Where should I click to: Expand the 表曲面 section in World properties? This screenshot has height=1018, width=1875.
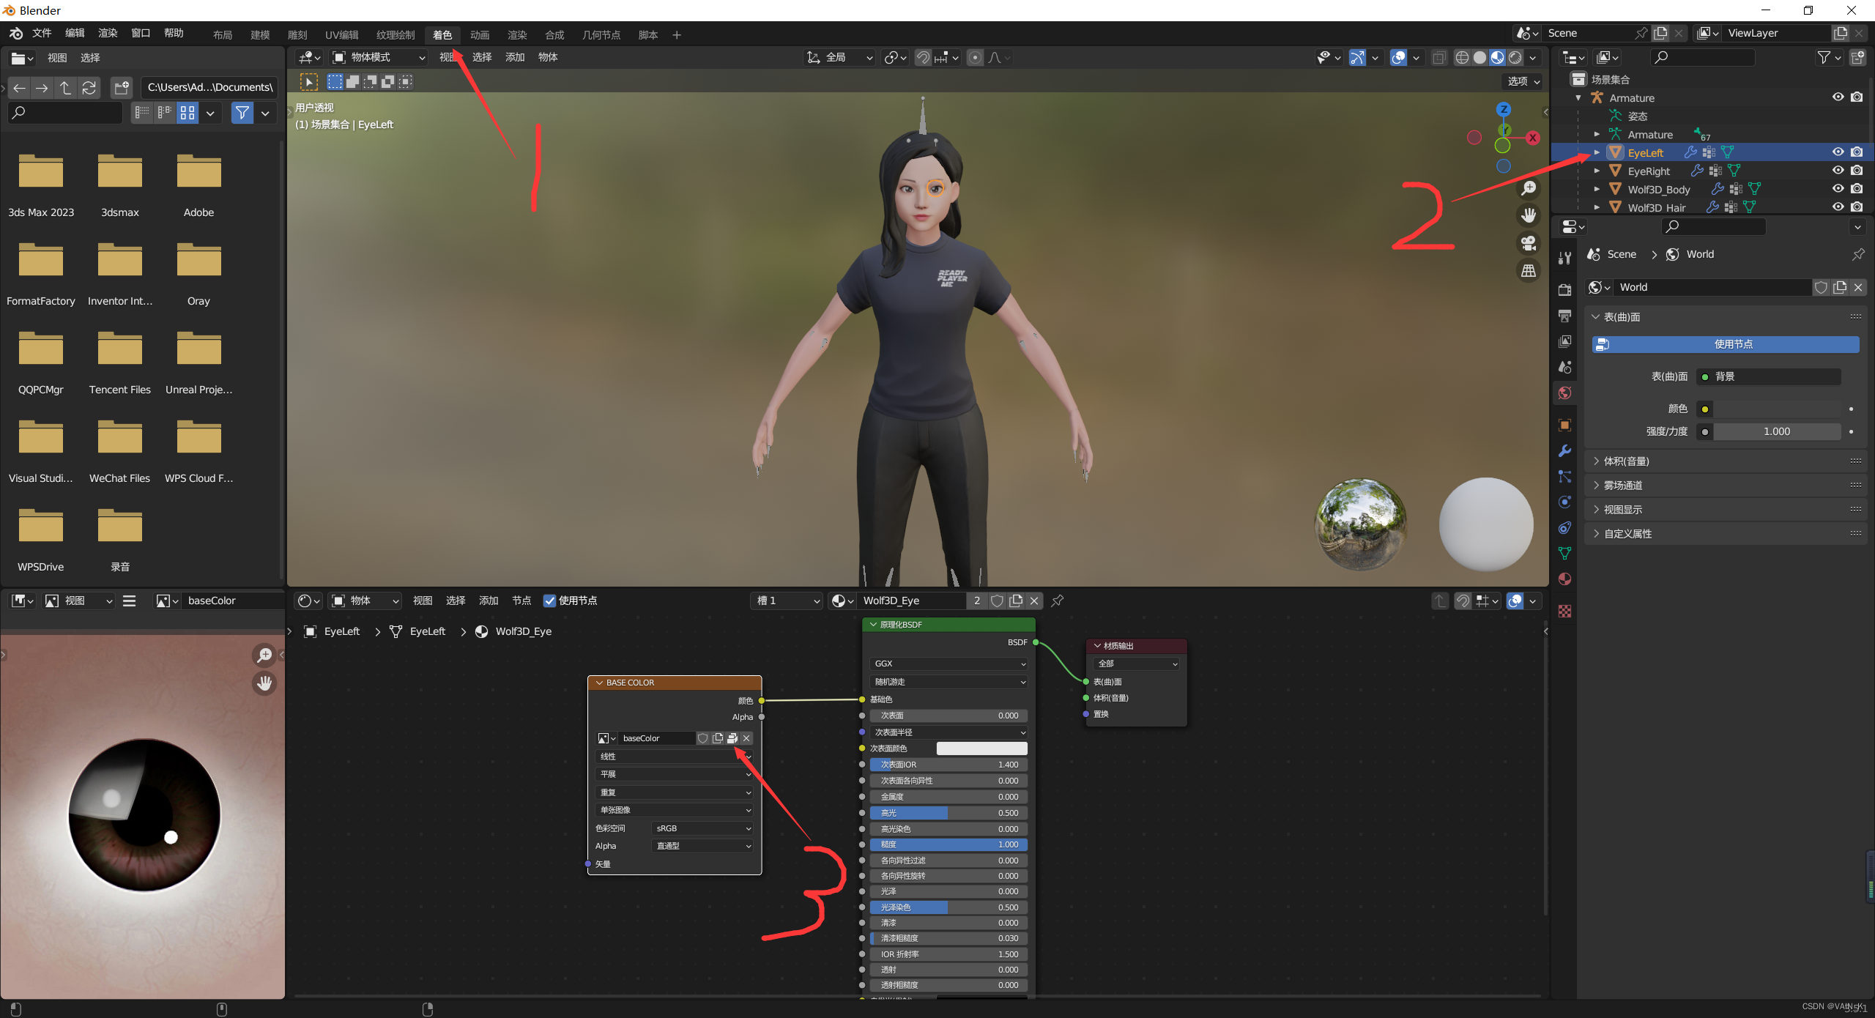tap(1616, 316)
